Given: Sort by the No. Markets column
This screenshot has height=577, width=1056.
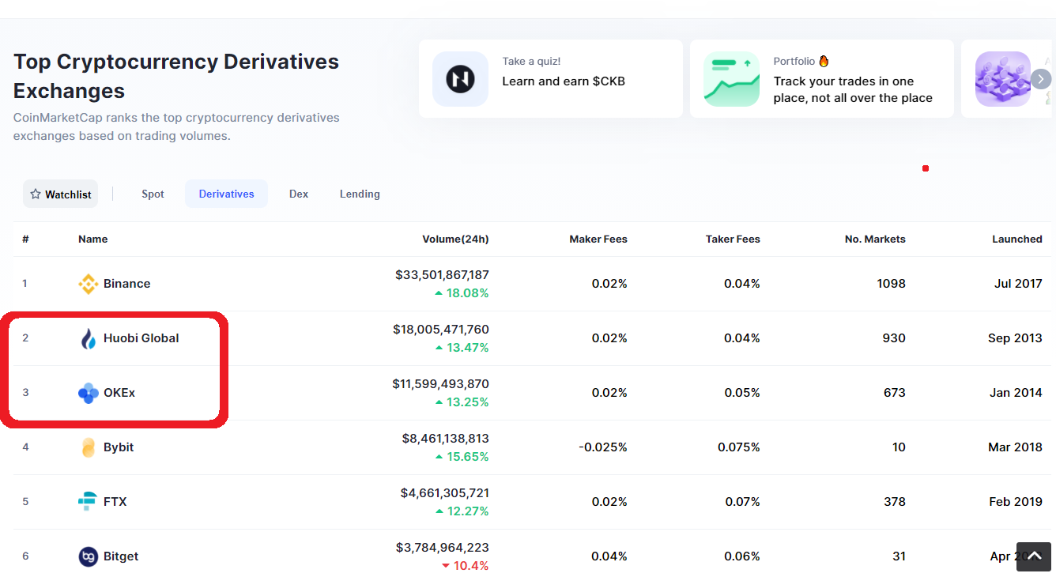Looking at the screenshot, I should 875,239.
